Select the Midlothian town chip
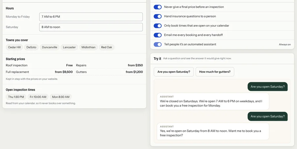297x149 pixels. [x=88, y=47]
